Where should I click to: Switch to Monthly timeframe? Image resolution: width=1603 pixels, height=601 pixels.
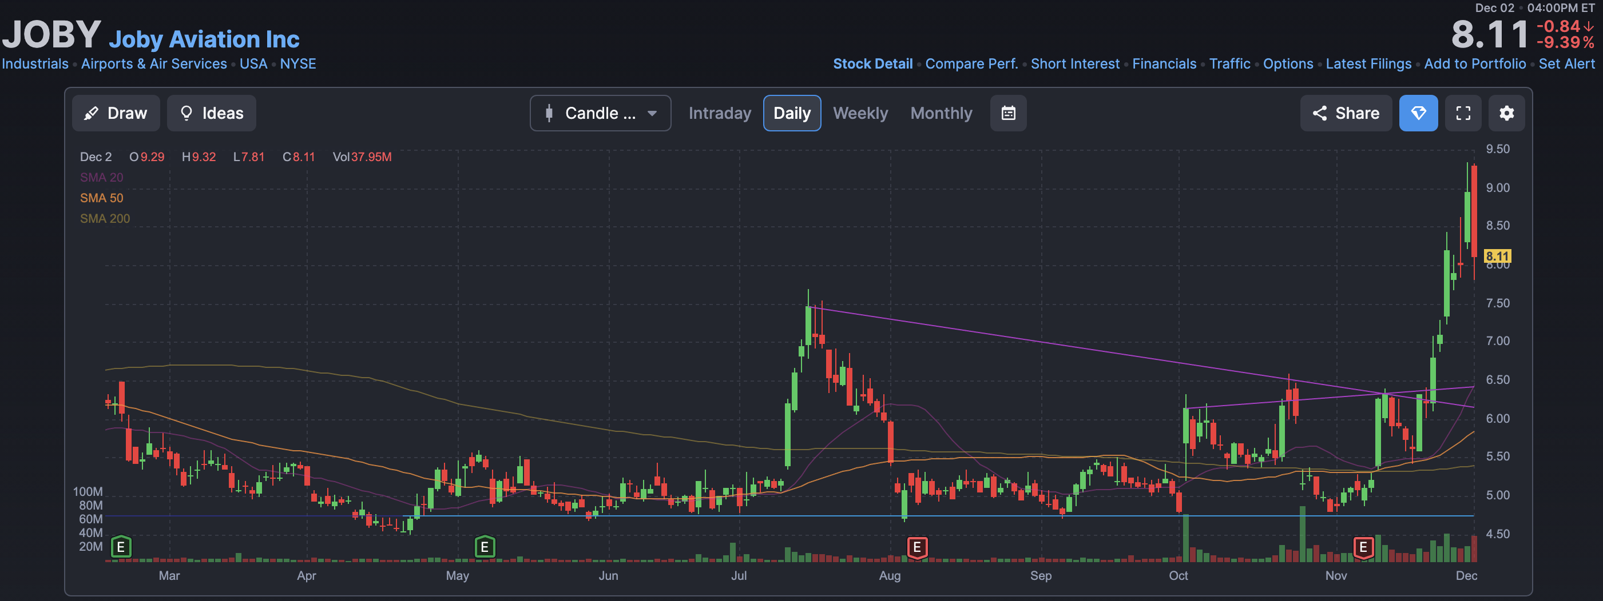click(x=942, y=113)
